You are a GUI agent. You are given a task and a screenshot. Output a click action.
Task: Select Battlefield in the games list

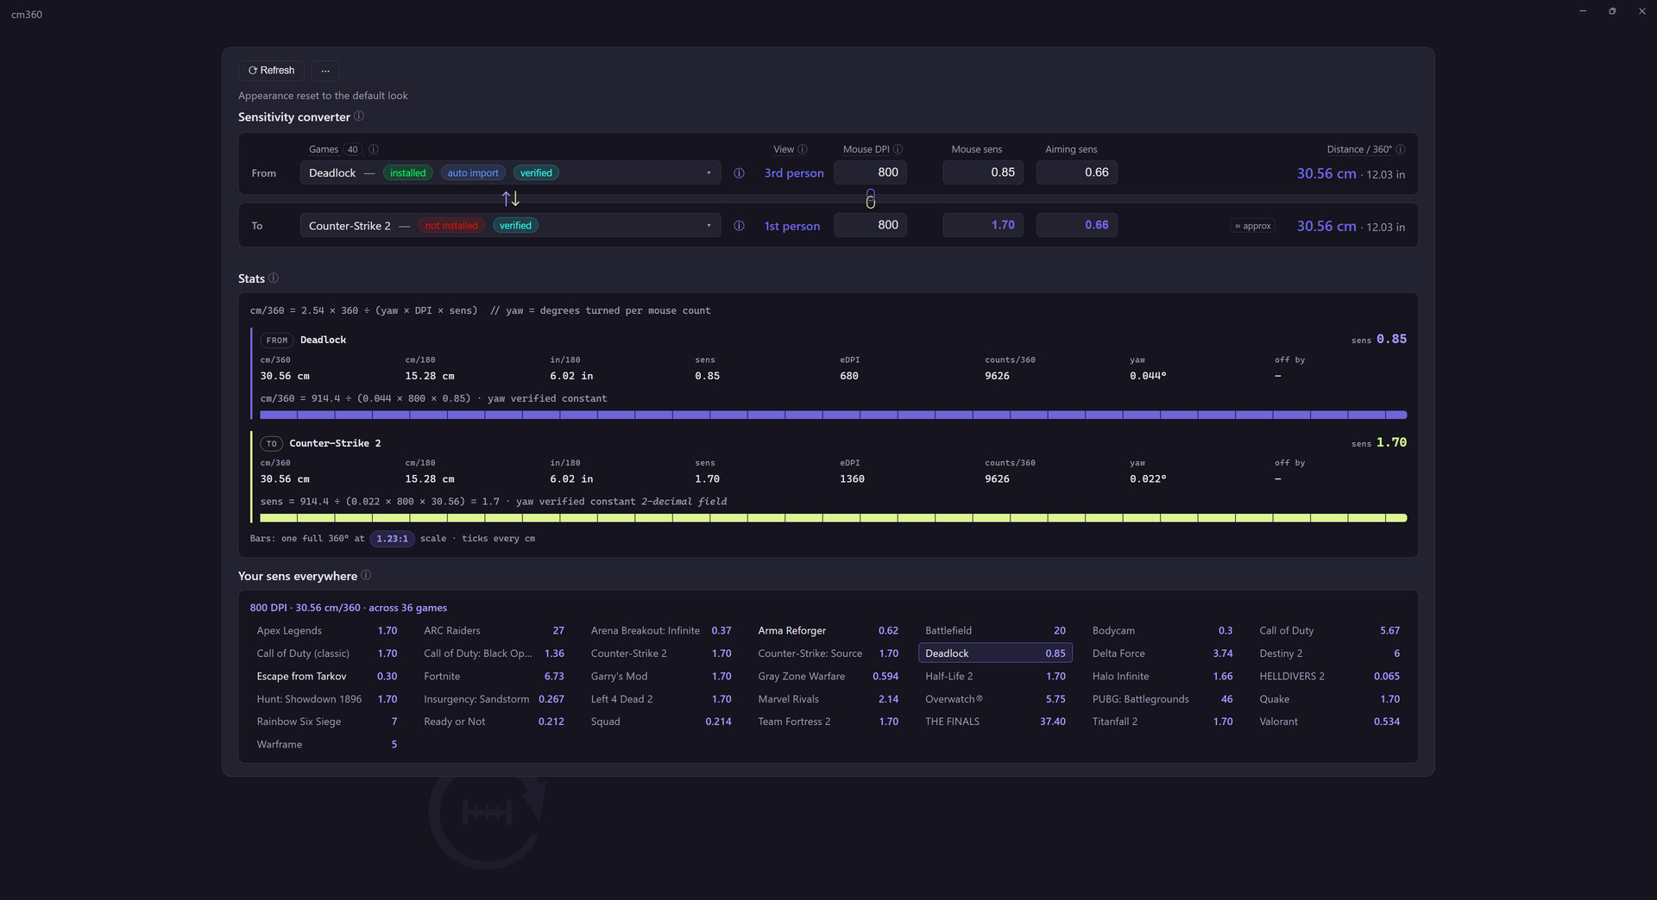click(995, 631)
